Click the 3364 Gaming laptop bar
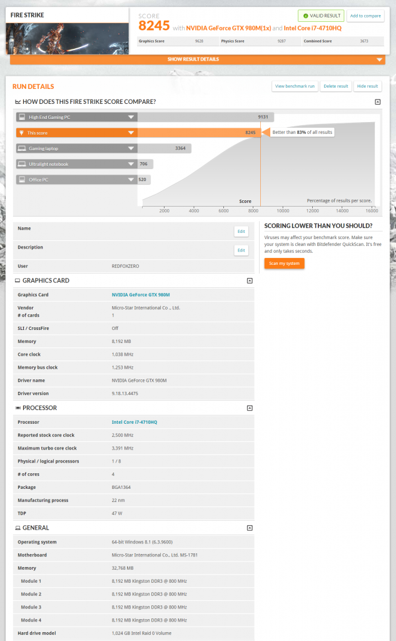This screenshot has width=396, height=641. [165, 148]
